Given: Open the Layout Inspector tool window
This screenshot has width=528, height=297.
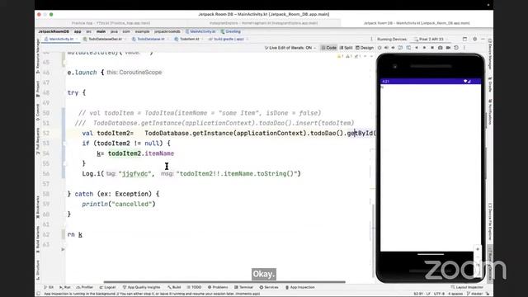Looking at the screenshot, I should point(467,287).
